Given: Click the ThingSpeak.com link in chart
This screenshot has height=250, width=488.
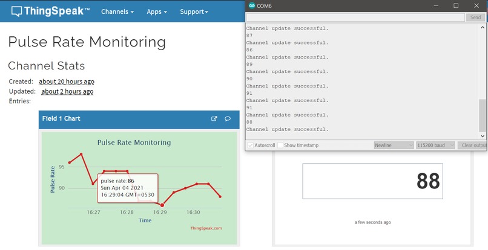Looking at the screenshot, I should 206,228.
